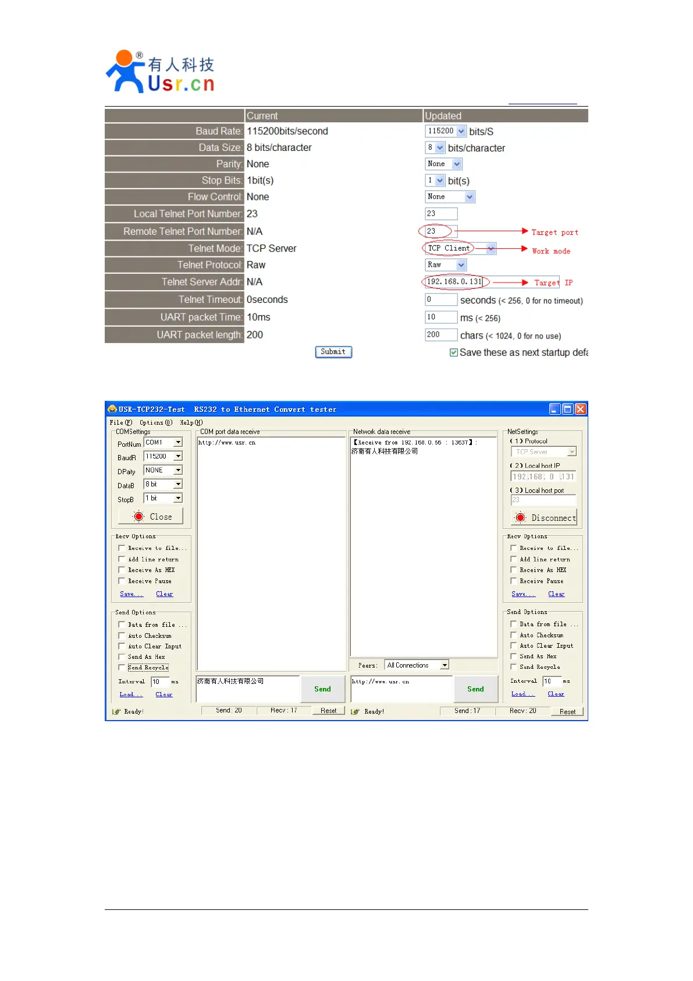
Task: Toggle COM Receive As HEX
Action: tap(122, 570)
